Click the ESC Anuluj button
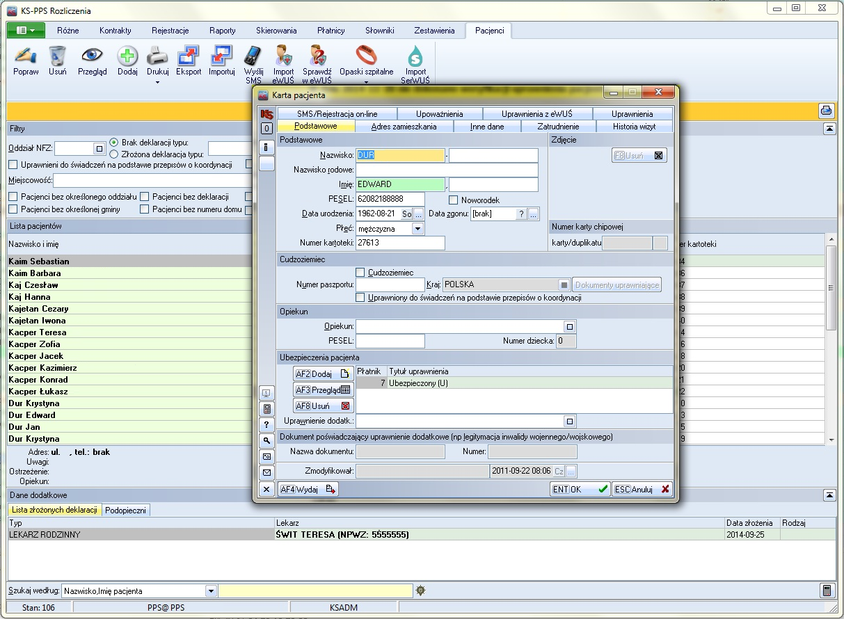Screen dimensions: 844x619 tap(642, 489)
